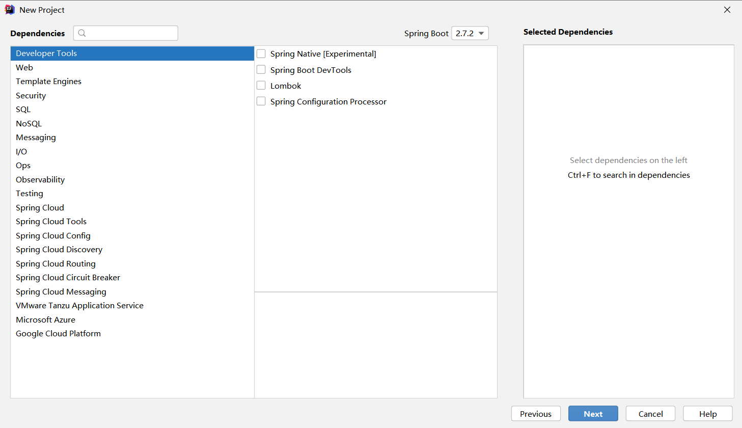Tick the Lombok dependency checkbox
742x428 pixels.
point(261,86)
